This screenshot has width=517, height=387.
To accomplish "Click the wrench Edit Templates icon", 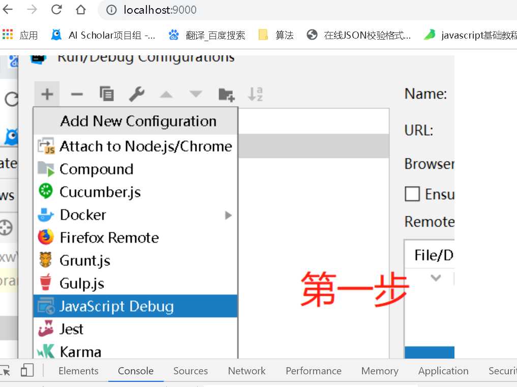I will click(x=137, y=94).
